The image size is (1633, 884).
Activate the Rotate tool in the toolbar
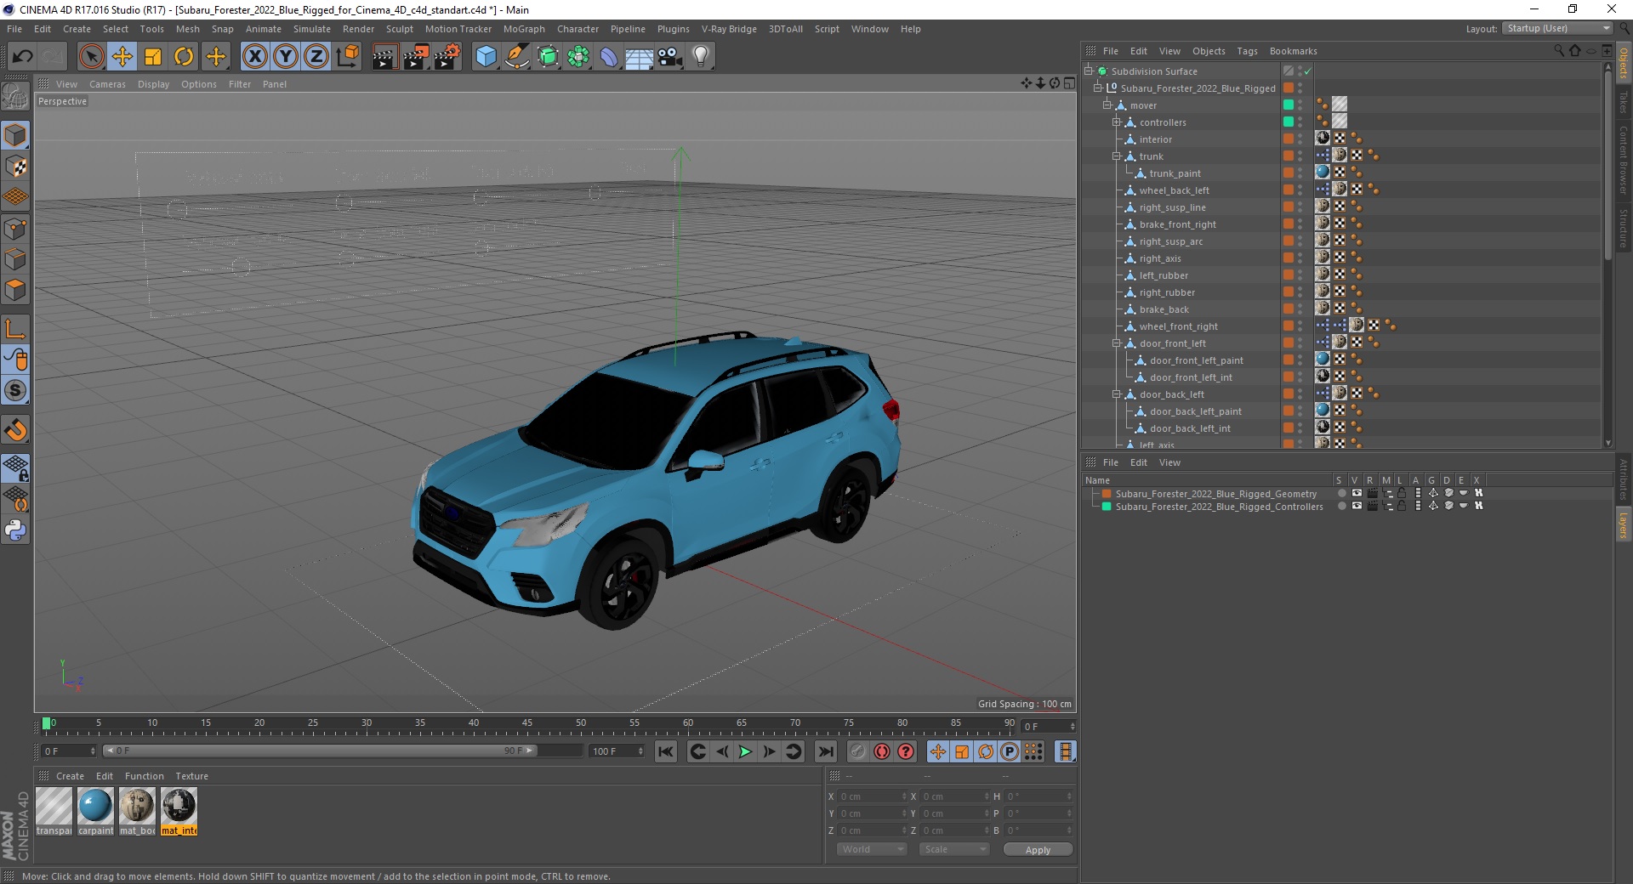coord(184,57)
